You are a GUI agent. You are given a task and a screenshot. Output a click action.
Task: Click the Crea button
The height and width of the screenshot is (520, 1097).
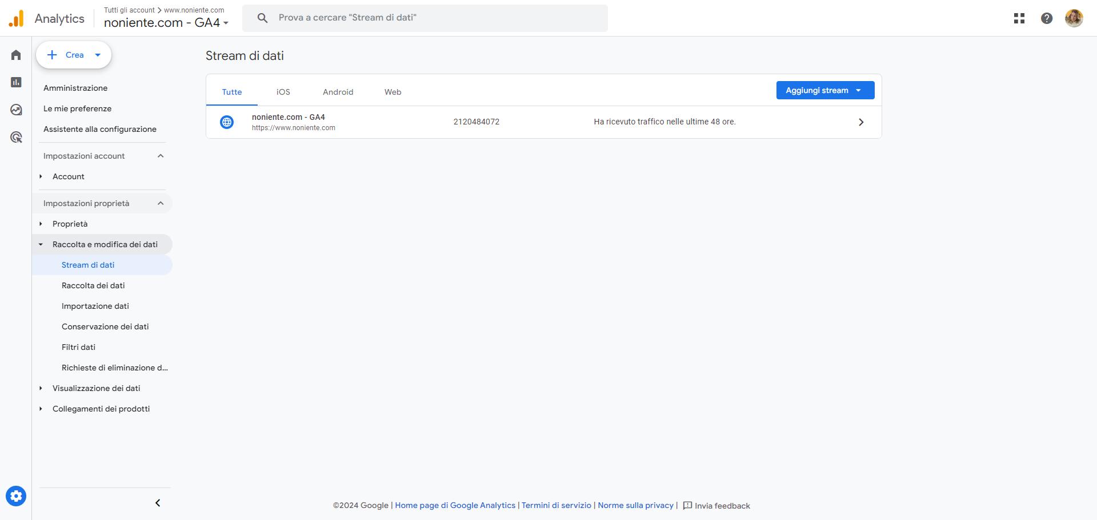(73, 55)
